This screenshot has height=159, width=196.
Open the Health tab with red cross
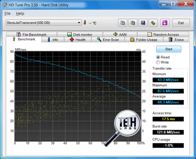click(x=78, y=40)
